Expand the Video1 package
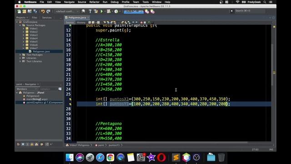The width and height of the screenshot is (291, 164). point(23,28)
